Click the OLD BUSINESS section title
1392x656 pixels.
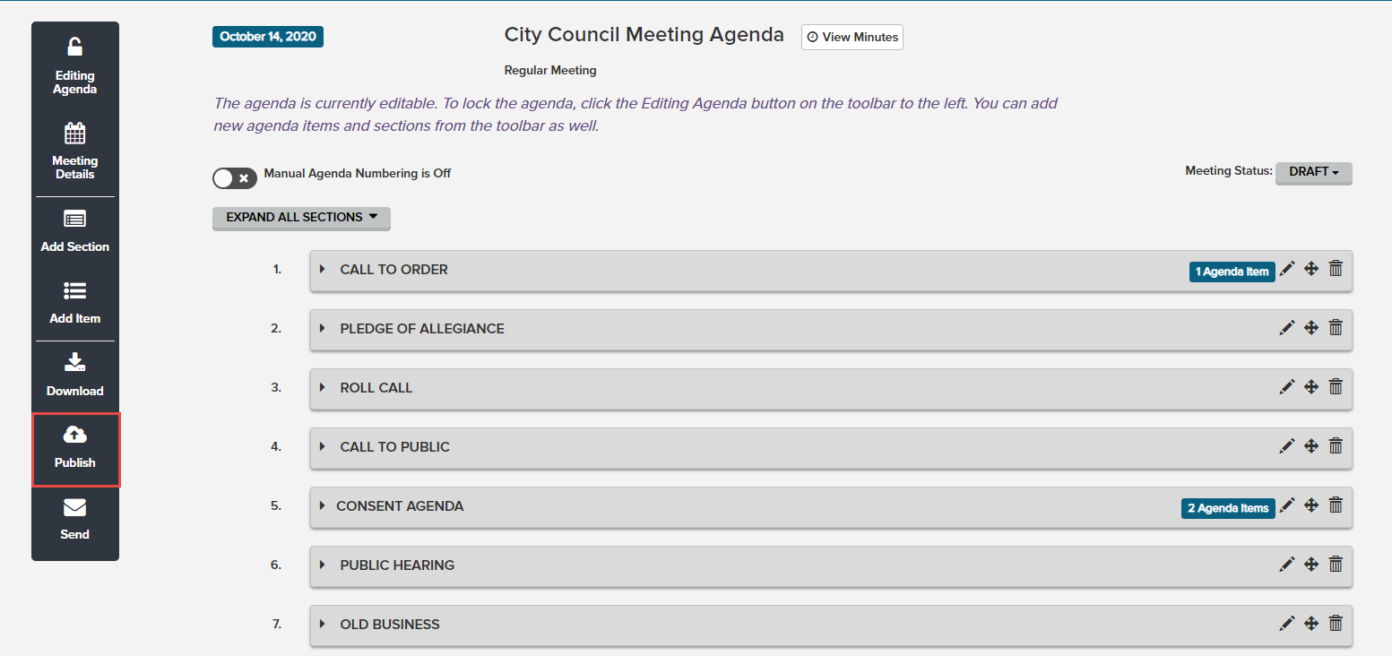[390, 625]
